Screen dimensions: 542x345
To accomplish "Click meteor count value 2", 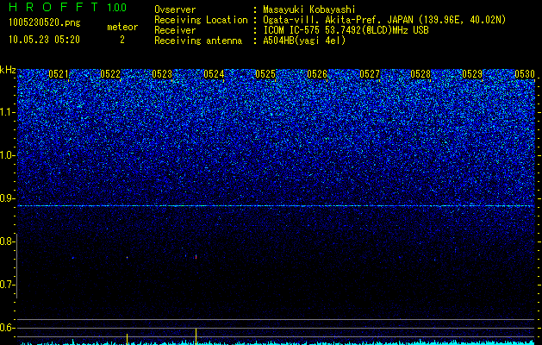I will pos(122,40).
